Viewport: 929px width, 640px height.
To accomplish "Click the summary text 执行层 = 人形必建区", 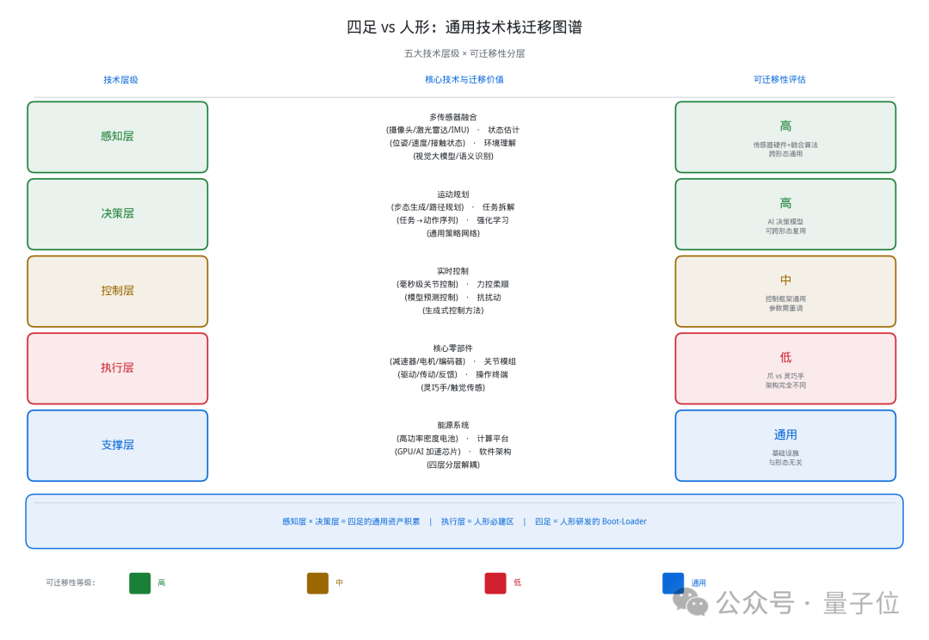I will tap(477, 521).
